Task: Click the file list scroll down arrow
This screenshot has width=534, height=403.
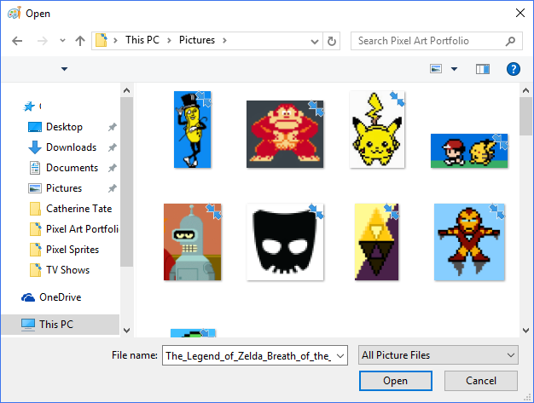Action: point(525,331)
